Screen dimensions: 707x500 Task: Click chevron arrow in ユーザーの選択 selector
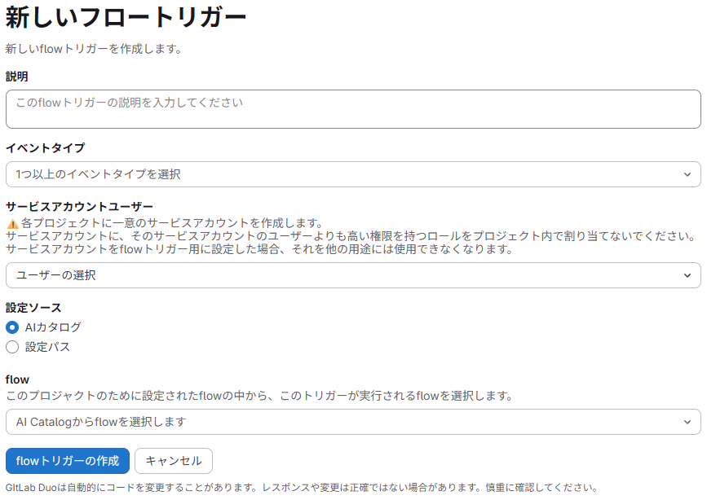click(687, 275)
